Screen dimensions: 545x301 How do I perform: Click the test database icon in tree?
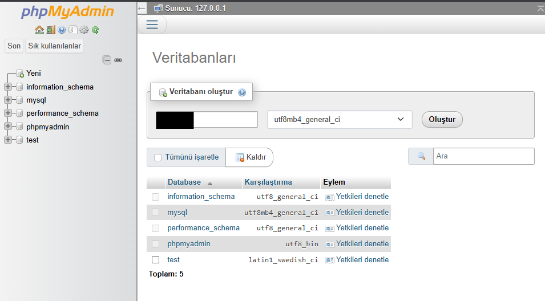coord(19,140)
